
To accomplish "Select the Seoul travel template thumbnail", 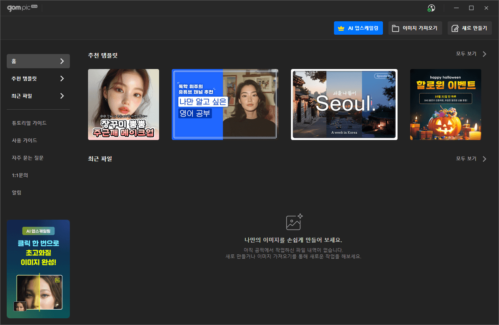I will 344,105.
